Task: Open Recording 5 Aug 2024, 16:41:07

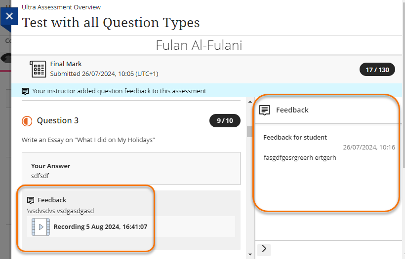Action: 100,227
